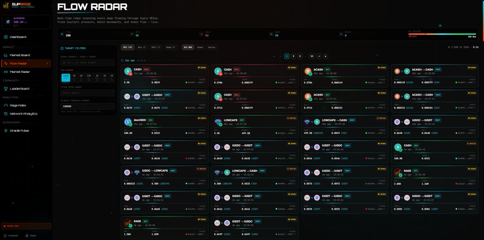Click SWAP badge on bCASH→CASH 38s card
The width and height of the screenshot is (484, 240).
[438, 69]
